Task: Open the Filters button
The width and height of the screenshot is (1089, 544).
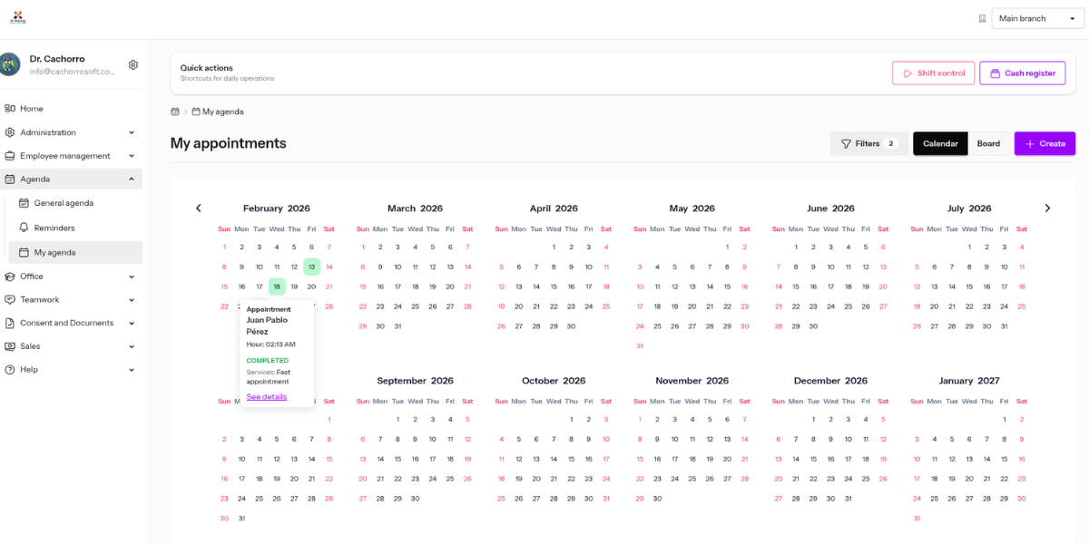Action: (868, 143)
